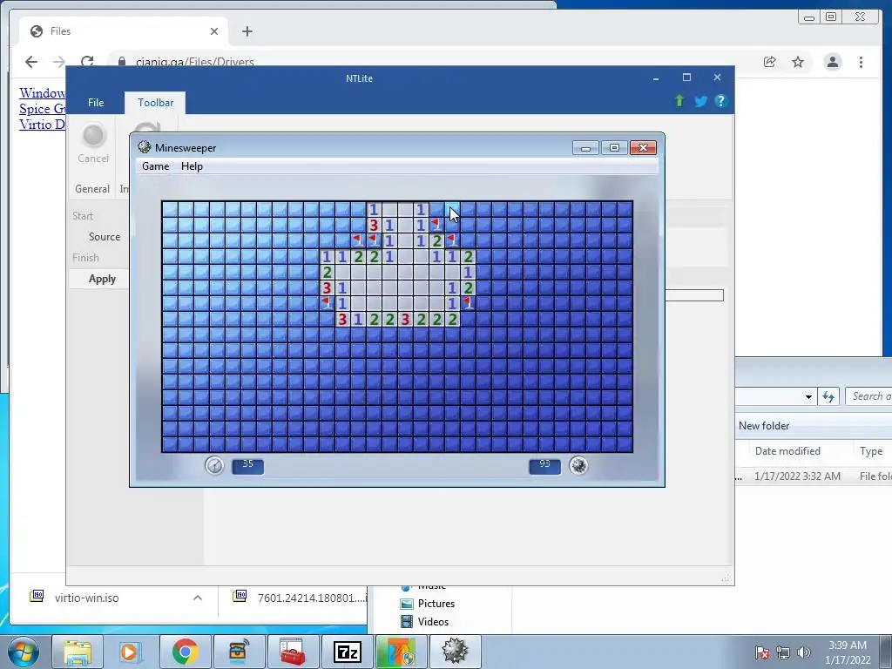Viewport: 892px width, 669px height.
Task: Switch to Minesweeper taskbar icon
Action: (455, 652)
